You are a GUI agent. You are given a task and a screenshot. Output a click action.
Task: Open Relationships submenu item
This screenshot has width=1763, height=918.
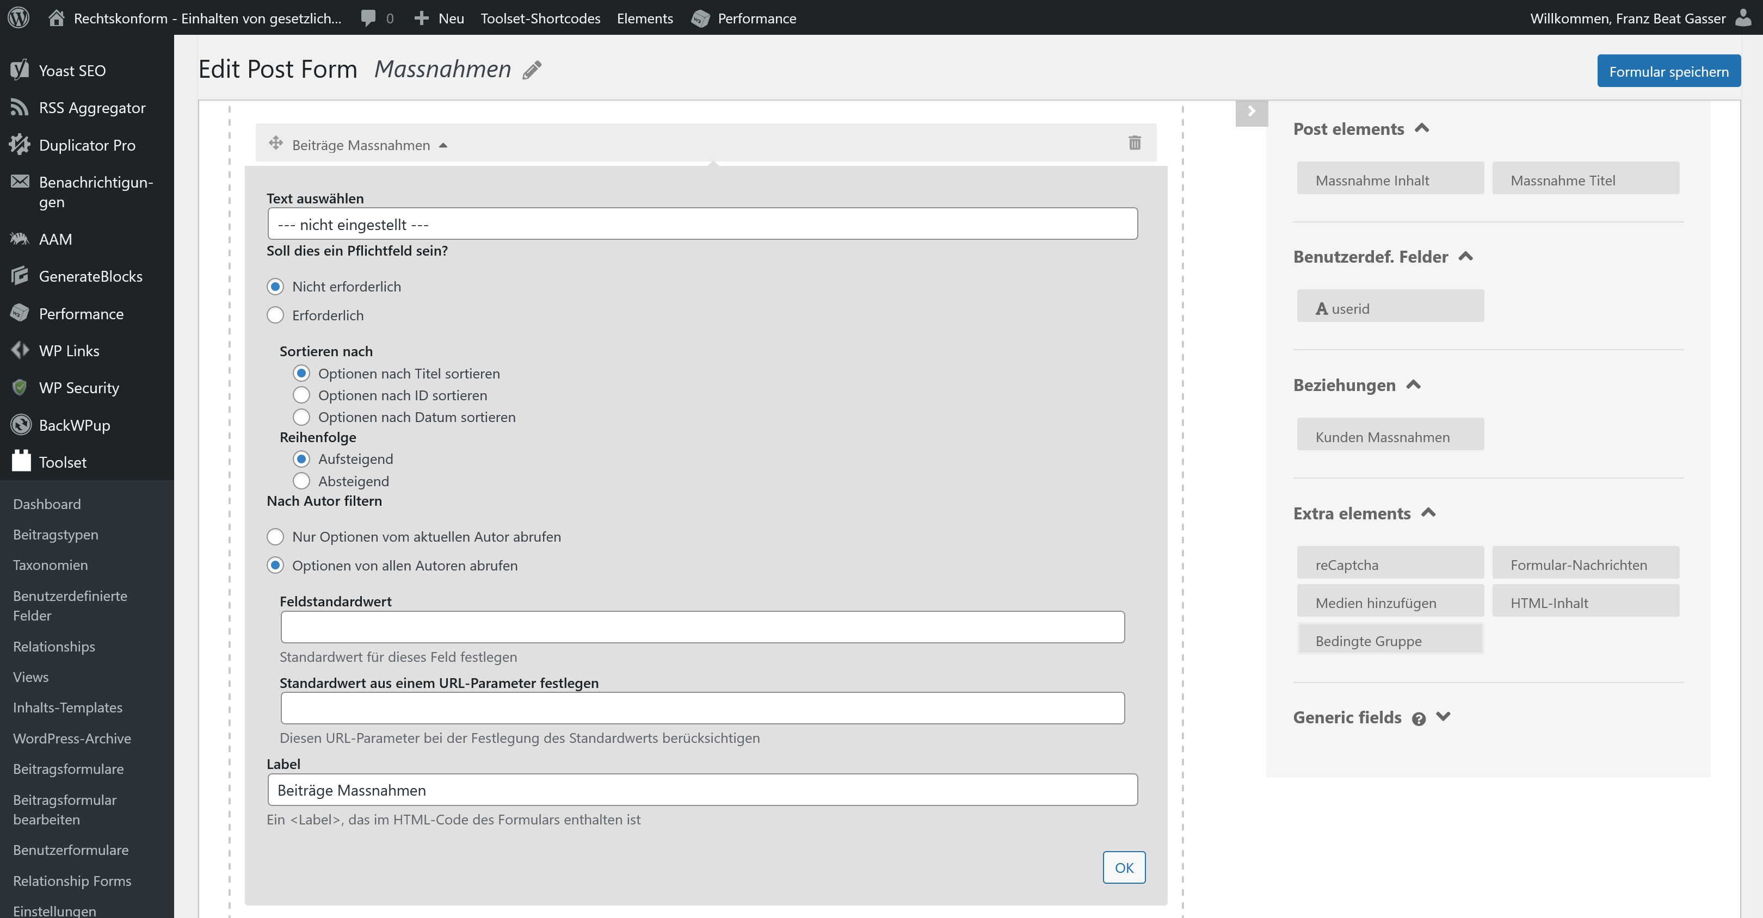[x=54, y=647]
